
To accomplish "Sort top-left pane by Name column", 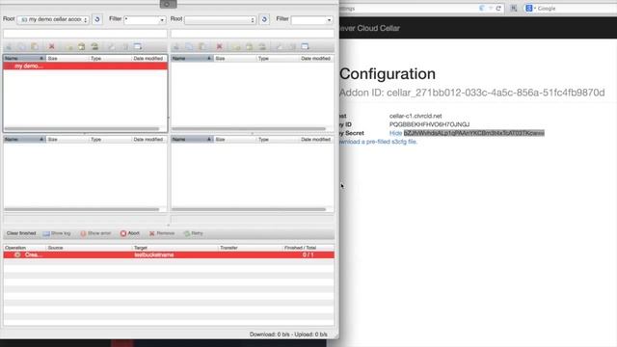I will pos(24,58).
